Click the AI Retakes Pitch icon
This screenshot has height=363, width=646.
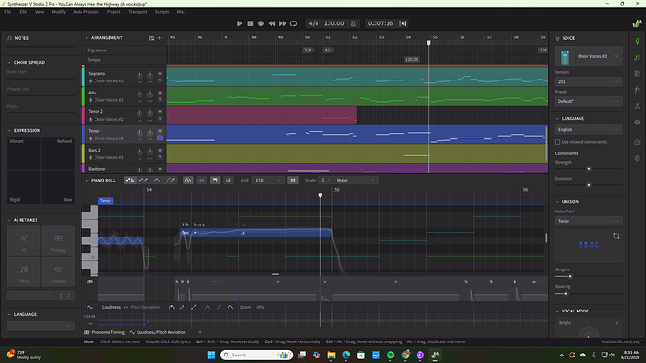coord(24,271)
